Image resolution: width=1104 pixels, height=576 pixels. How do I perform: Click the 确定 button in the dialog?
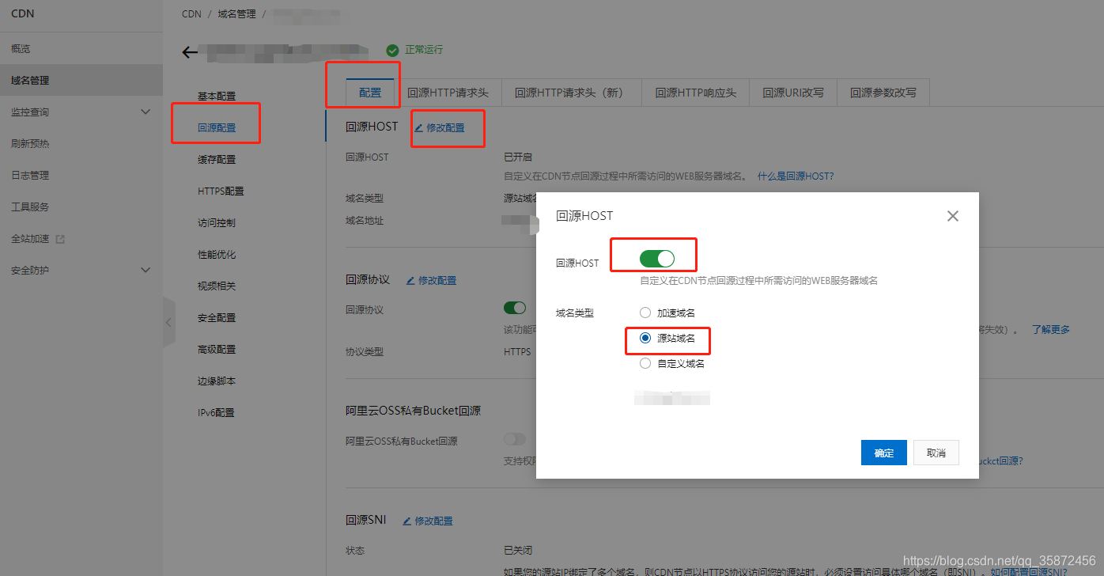(x=884, y=453)
